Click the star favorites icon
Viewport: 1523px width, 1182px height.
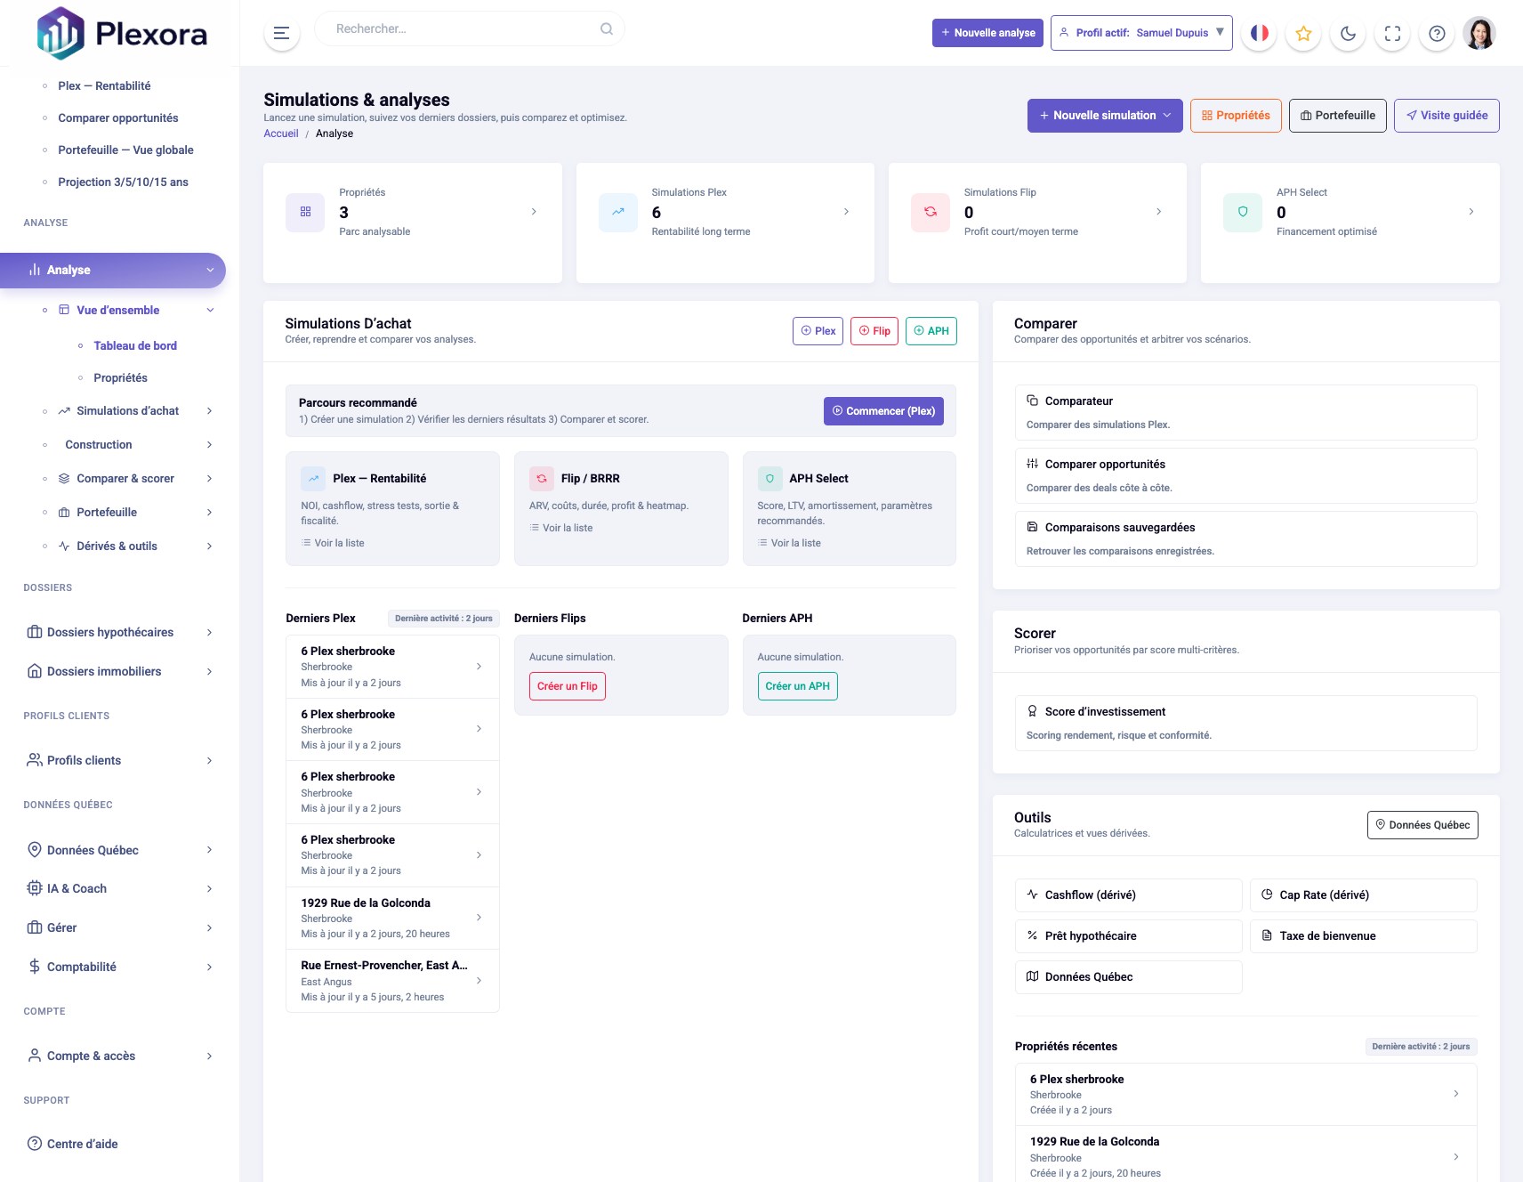click(x=1303, y=33)
